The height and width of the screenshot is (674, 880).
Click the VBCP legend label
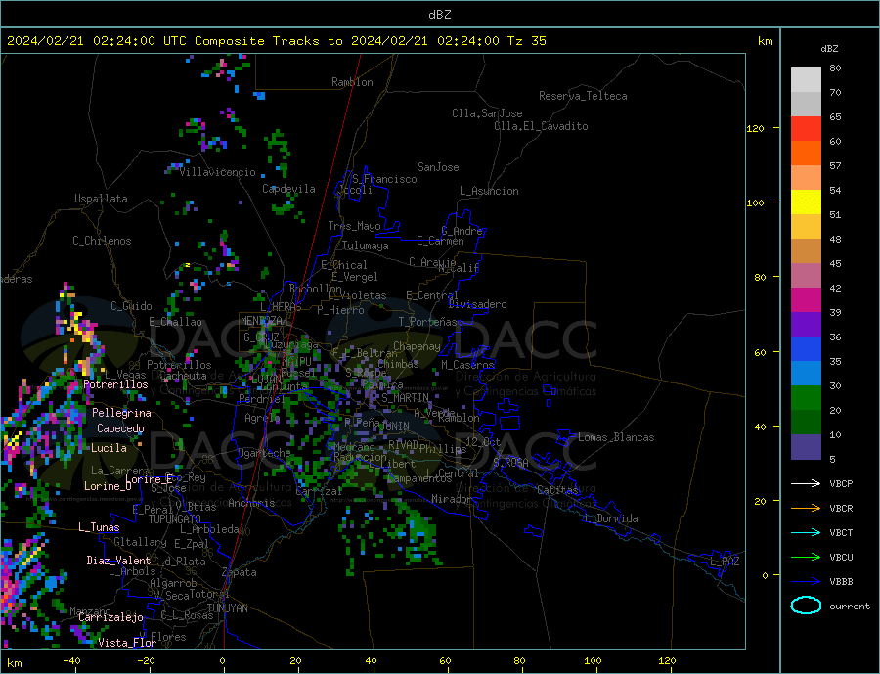tap(841, 483)
